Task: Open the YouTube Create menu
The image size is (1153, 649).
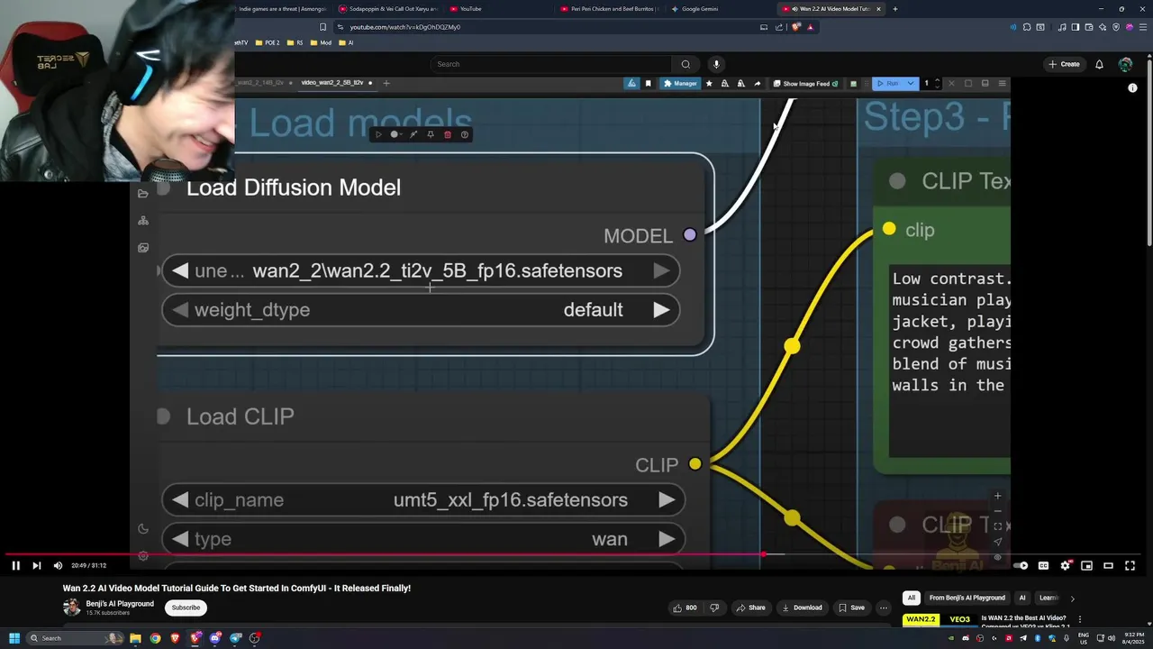Action: click(1064, 64)
